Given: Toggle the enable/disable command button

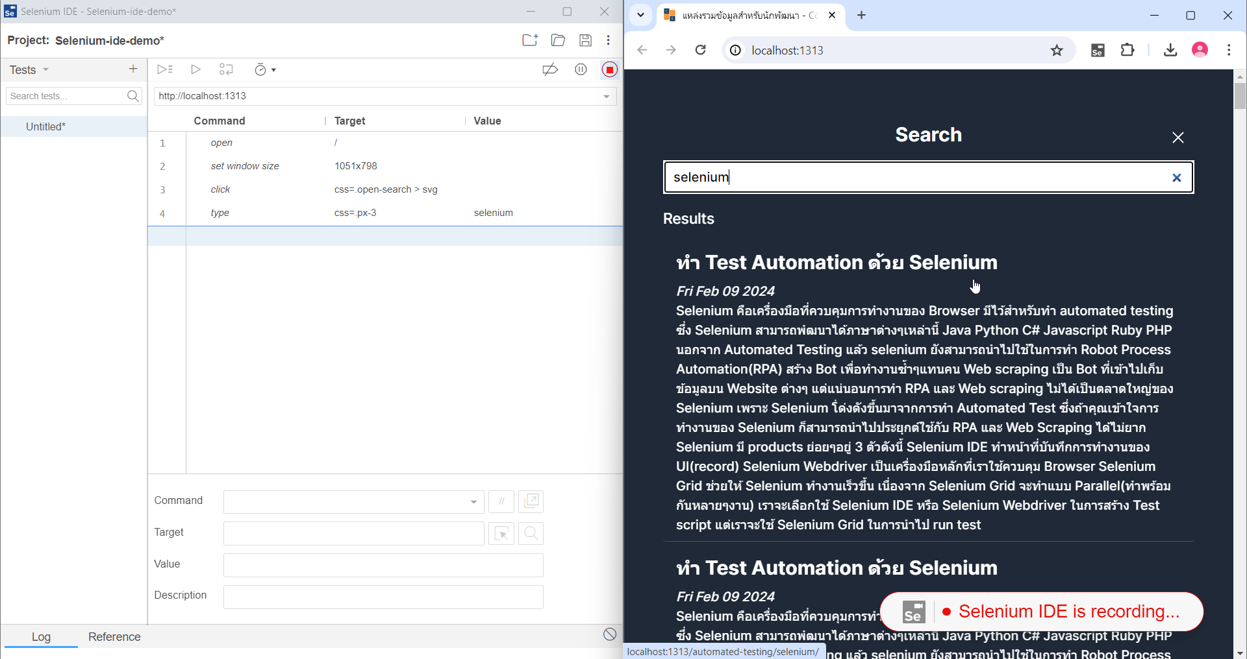Looking at the screenshot, I should (x=501, y=501).
